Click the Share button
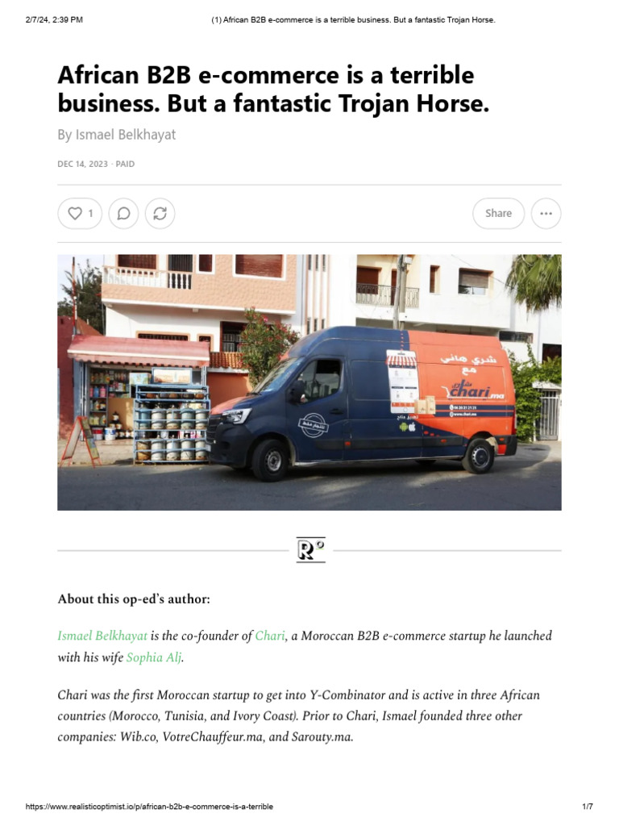 (498, 213)
